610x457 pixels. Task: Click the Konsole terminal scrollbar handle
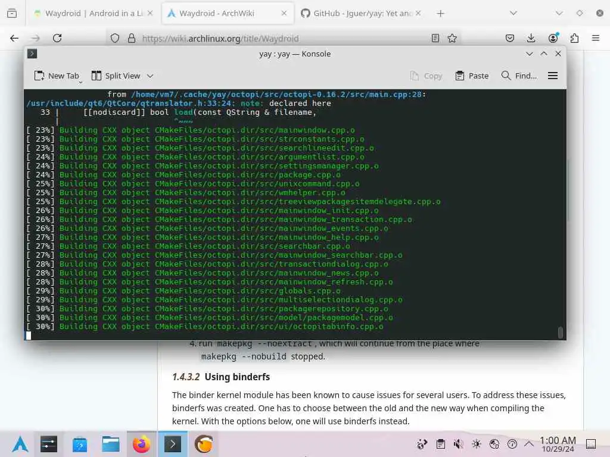pyautogui.click(x=561, y=333)
